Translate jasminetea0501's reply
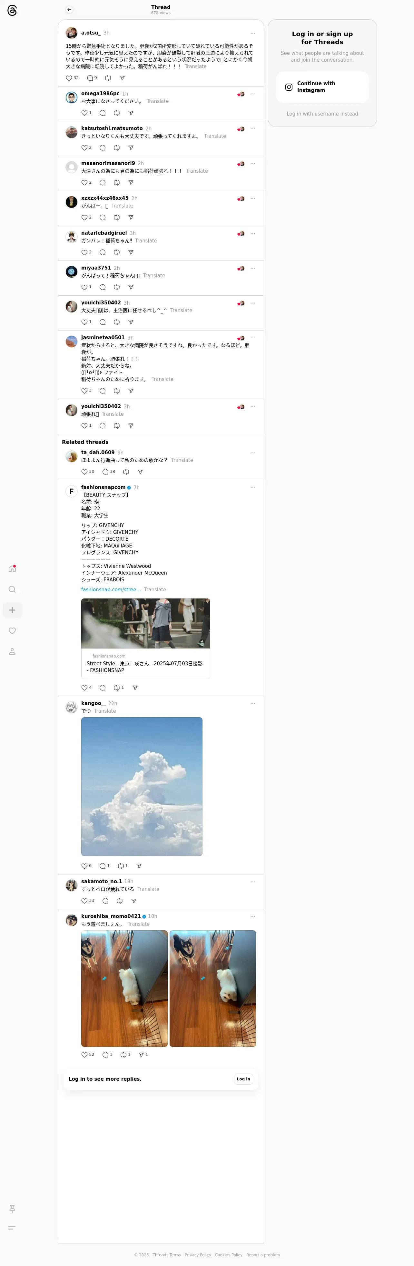Screen dimensions: 414x1266 click(163, 379)
